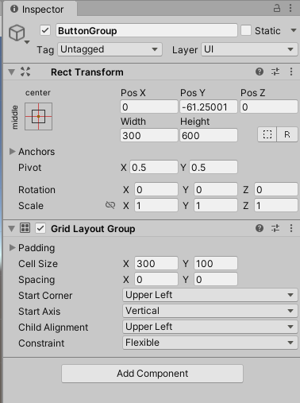Click the Rect Transform component icon
The width and height of the screenshot is (300, 403).
coord(25,72)
